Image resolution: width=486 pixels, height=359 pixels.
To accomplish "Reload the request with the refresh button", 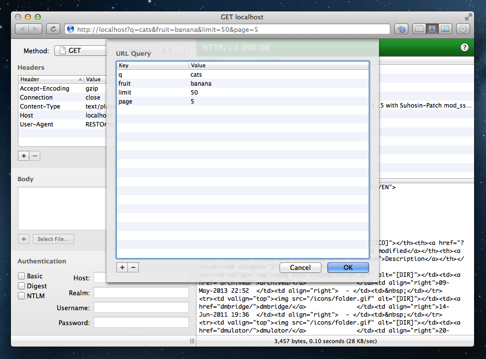I will click(x=53, y=29).
